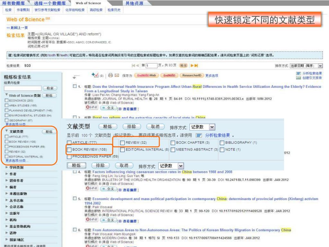Open 高级检索 menu item
Image resolution: width=329 pixels, height=247 pixels.
tap(96, 10)
